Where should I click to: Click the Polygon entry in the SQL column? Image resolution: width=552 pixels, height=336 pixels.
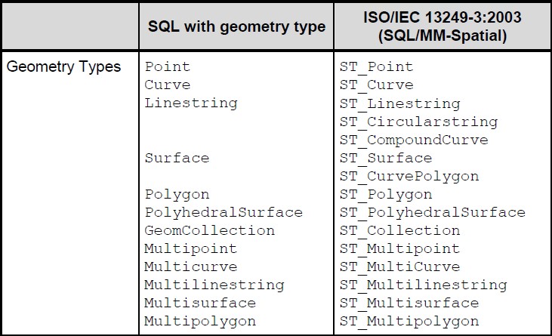[x=177, y=194]
